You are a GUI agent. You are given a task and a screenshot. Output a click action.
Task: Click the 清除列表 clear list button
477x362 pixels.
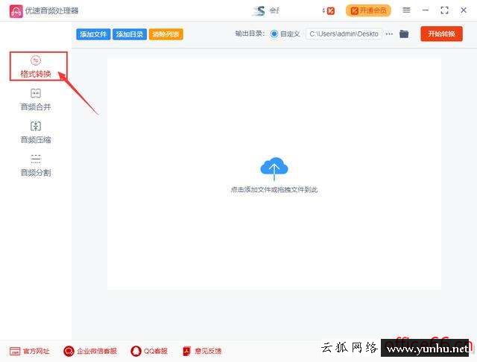pyautogui.click(x=165, y=34)
